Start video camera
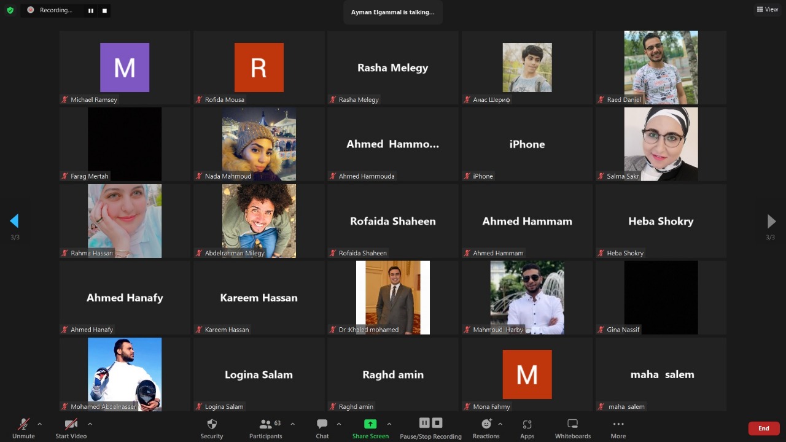Viewport: 786px width, 442px height. (x=71, y=427)
